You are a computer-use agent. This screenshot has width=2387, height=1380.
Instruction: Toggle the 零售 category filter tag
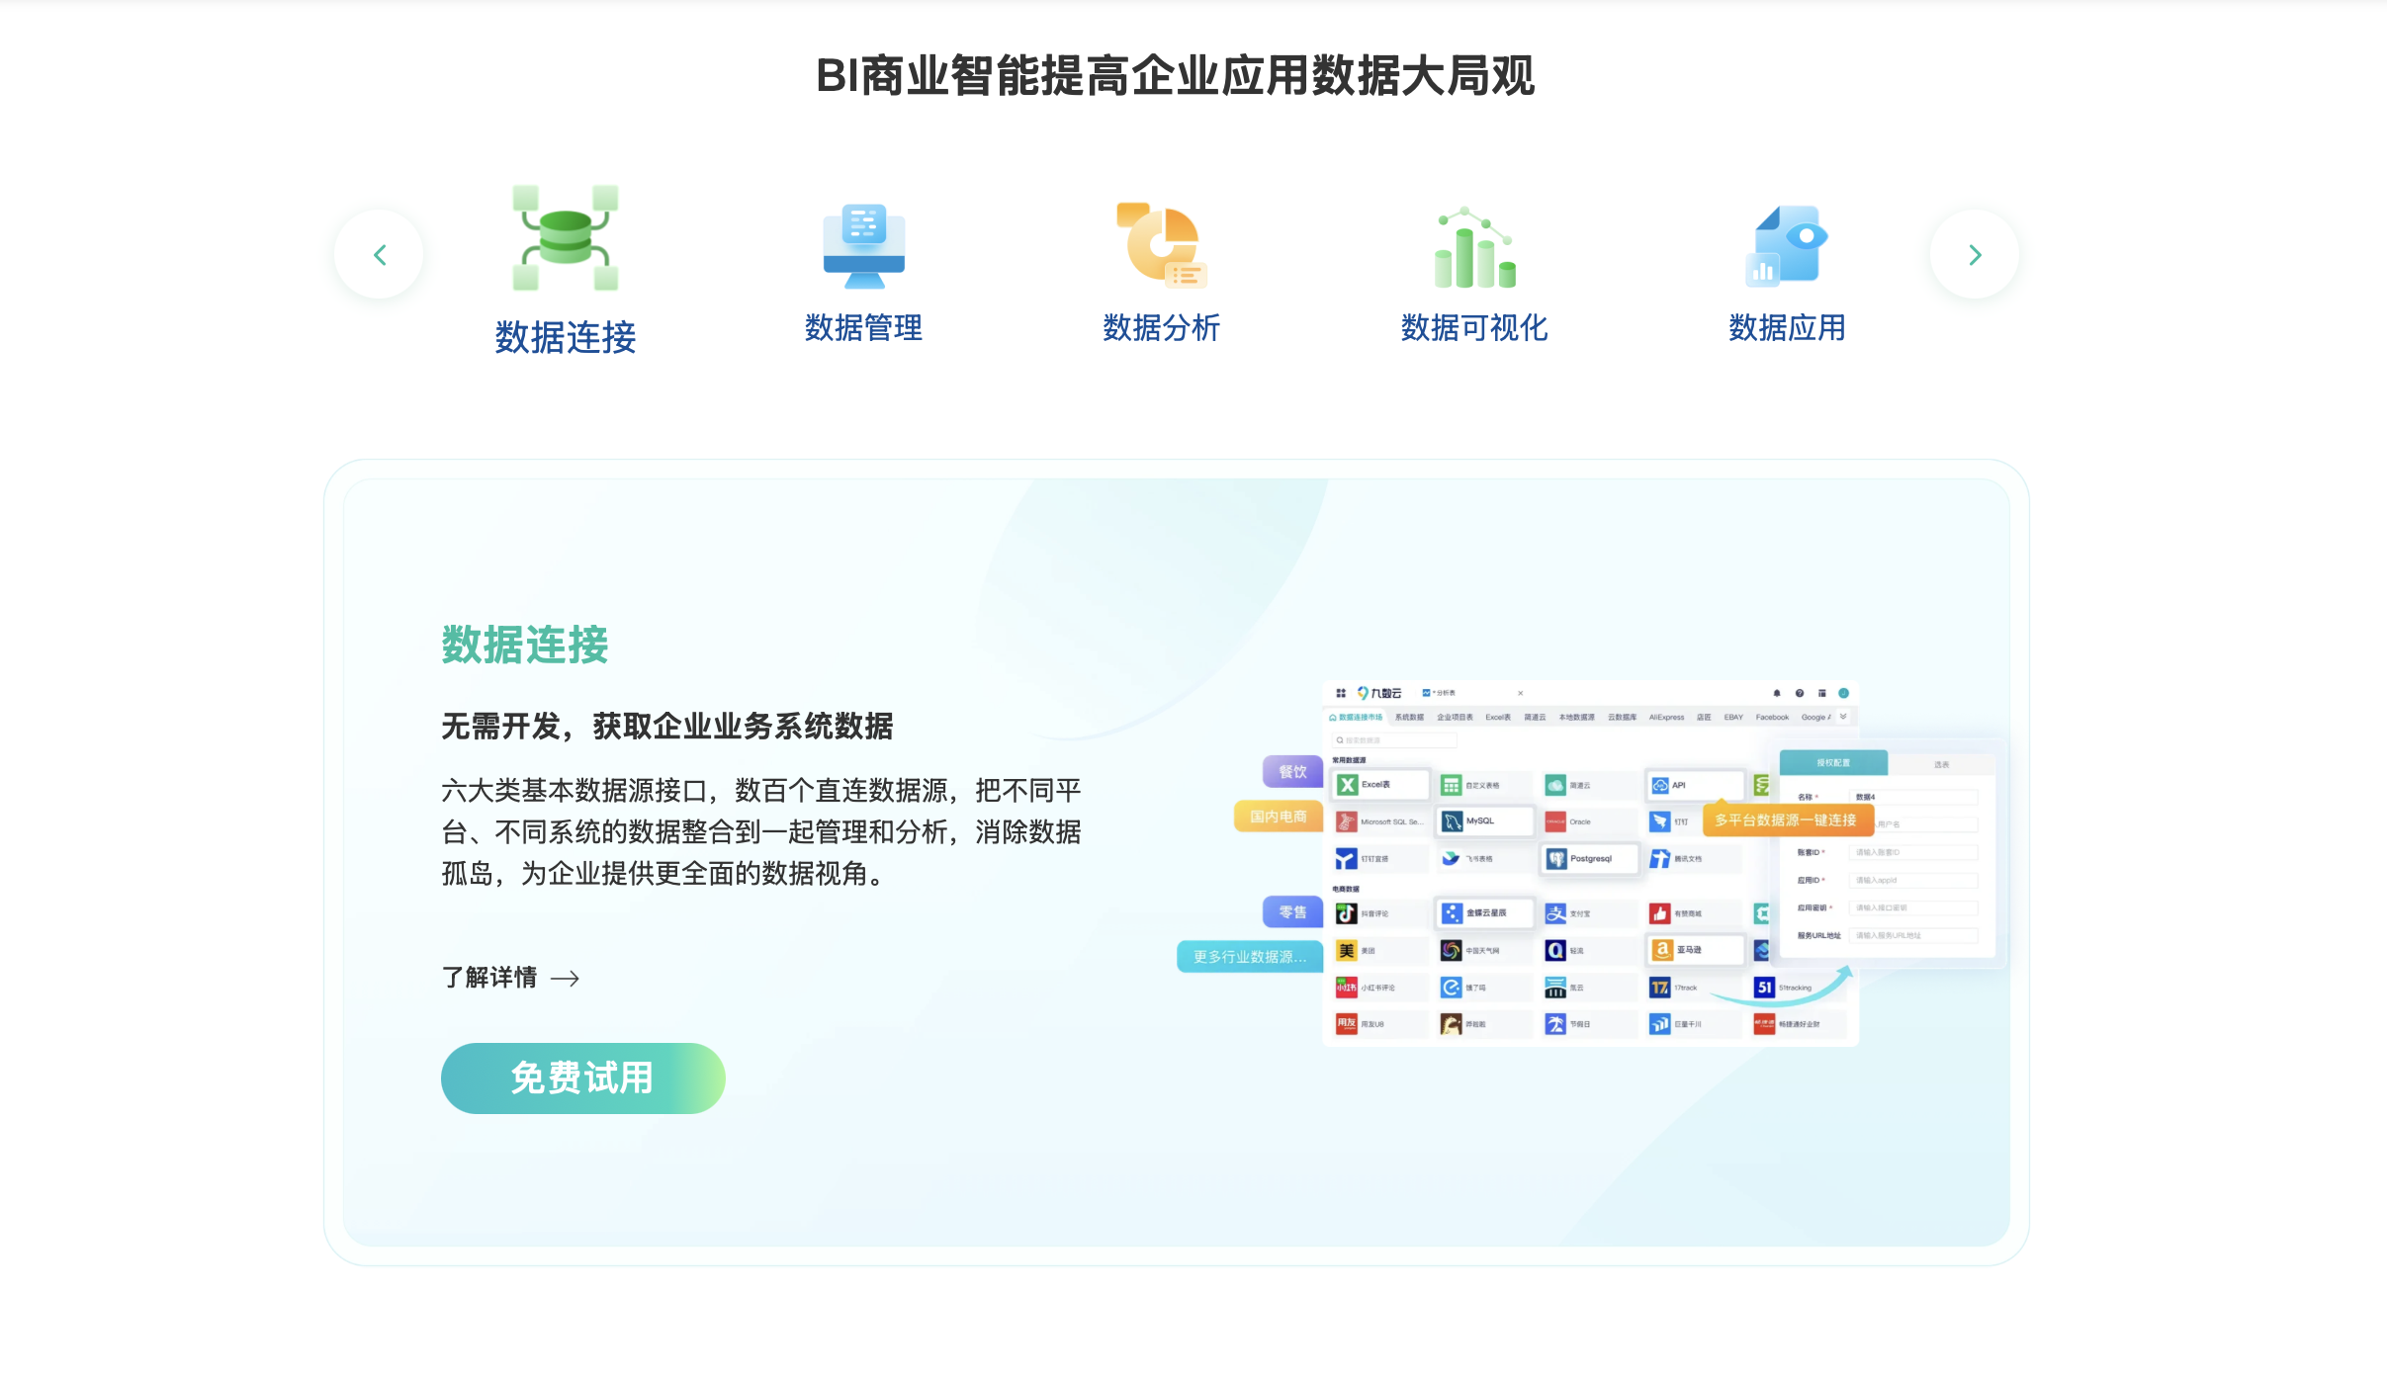tap(1292, 911)
